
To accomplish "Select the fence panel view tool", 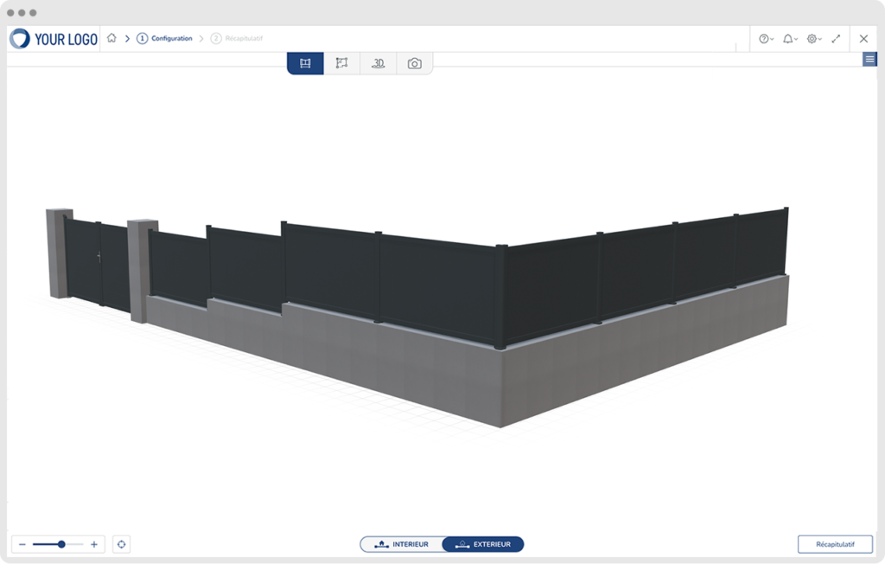I will 305,63.
